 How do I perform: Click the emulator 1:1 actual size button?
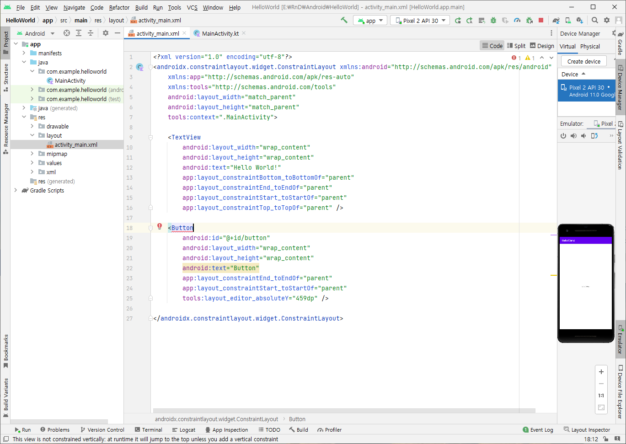601,396
